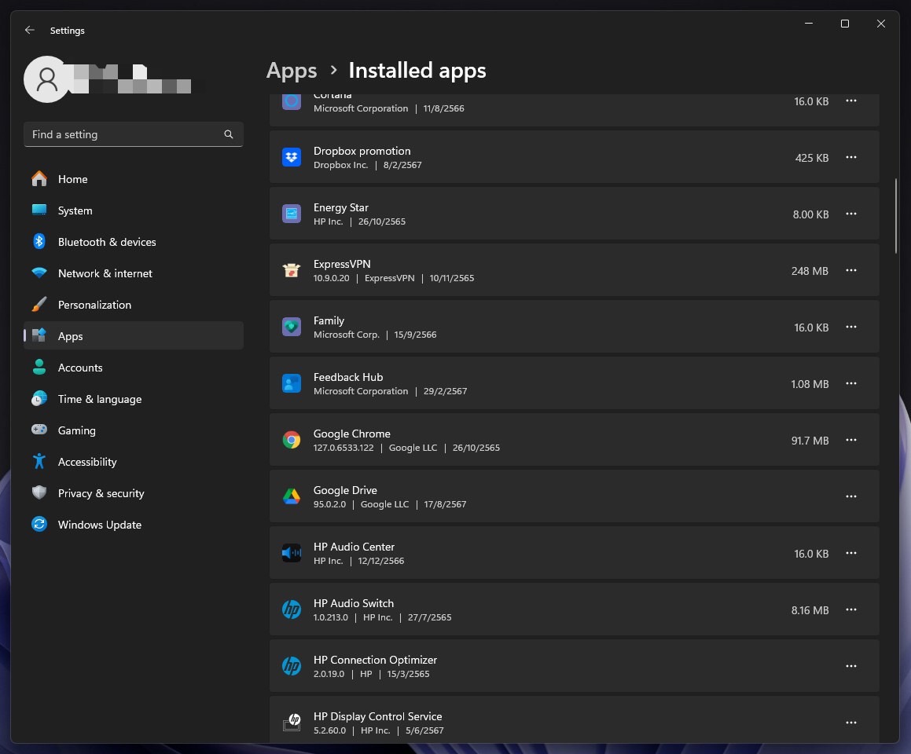Click the search magnifier icon
This screenshot has height=754, width=911.
point(228,134)
